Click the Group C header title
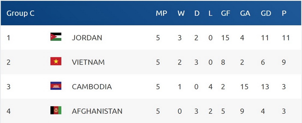302x123 pixels. point(21,14)
